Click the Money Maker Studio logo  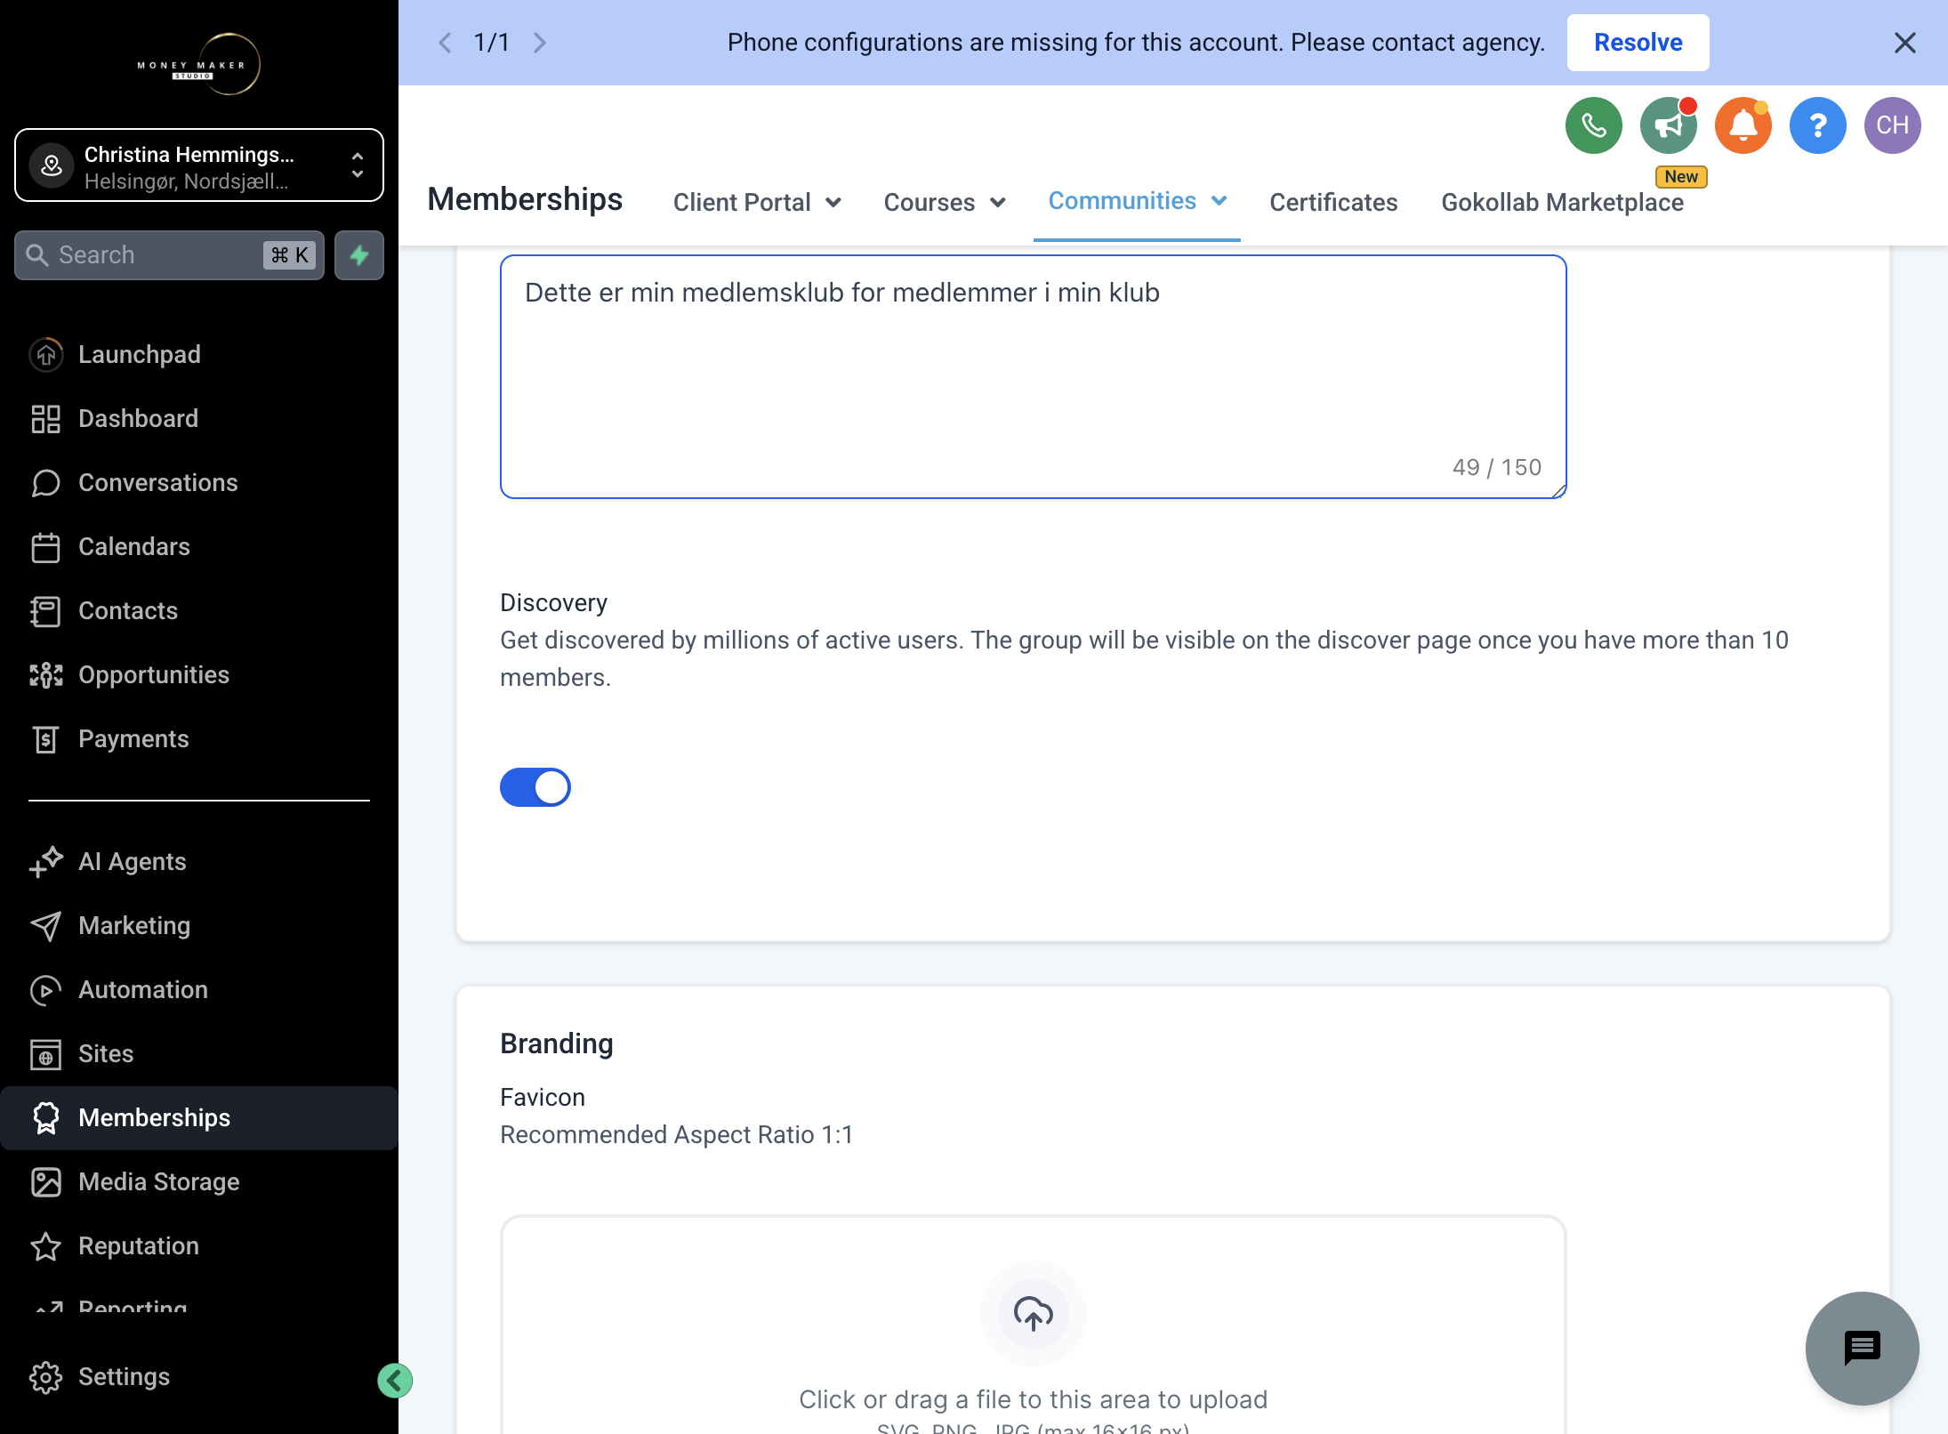(198, 64)
